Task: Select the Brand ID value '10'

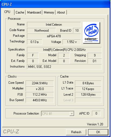Action: 77,31
